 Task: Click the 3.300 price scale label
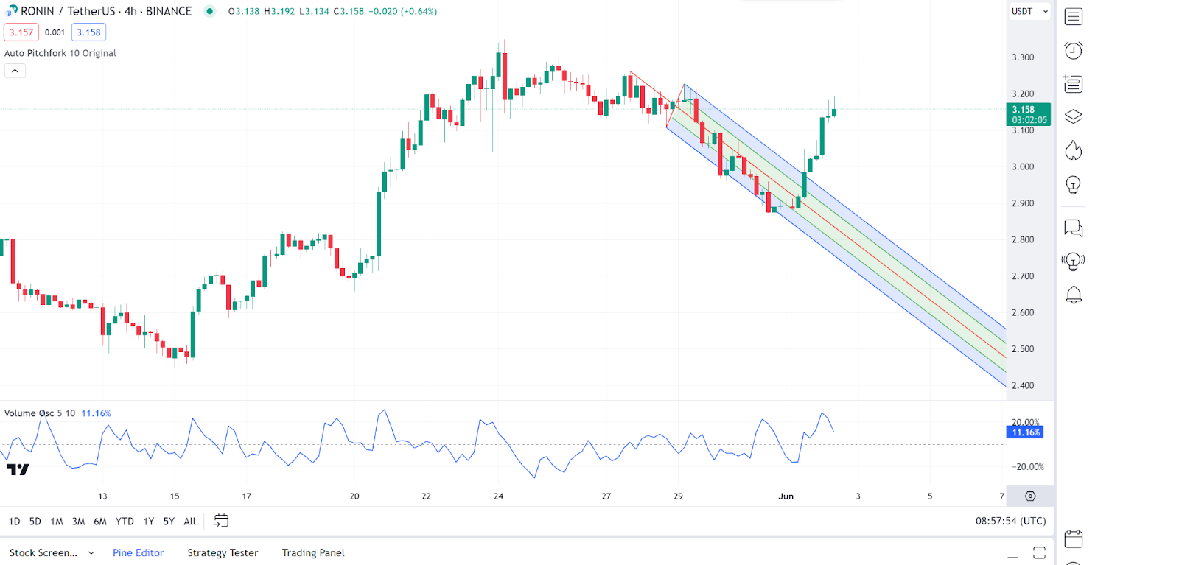click(x=1023, y=57)
